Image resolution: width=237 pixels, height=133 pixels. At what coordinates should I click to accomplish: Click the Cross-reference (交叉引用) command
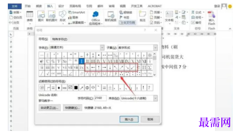click(127, 23)
